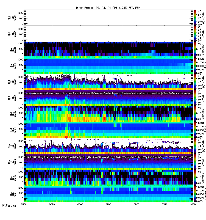Click the "tha fbk scm1" y-axis title

pos(13,66)
